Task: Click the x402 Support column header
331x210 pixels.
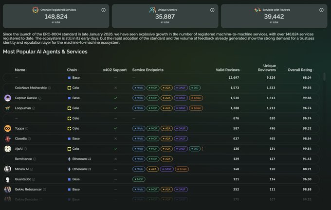Action: [115, 70]
